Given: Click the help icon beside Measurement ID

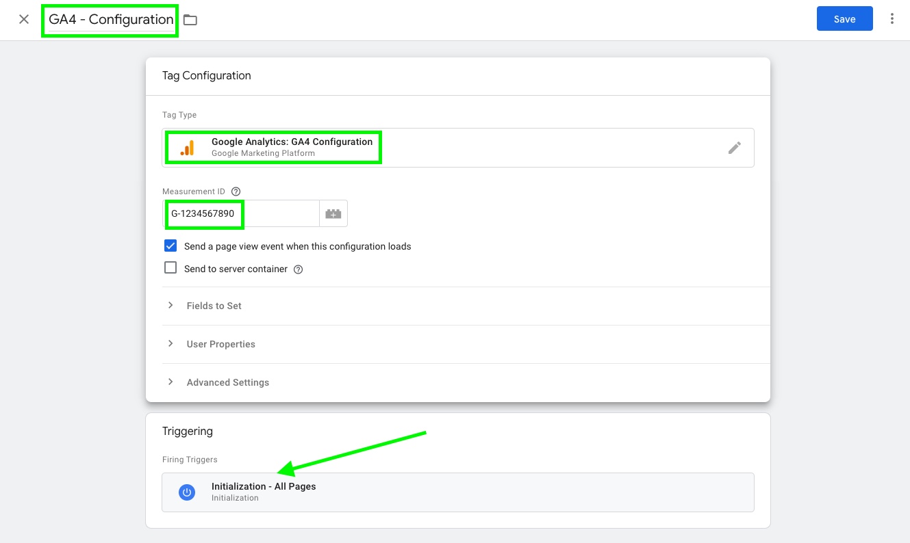Looking at the screenshot, I should (x=236, y=191).
